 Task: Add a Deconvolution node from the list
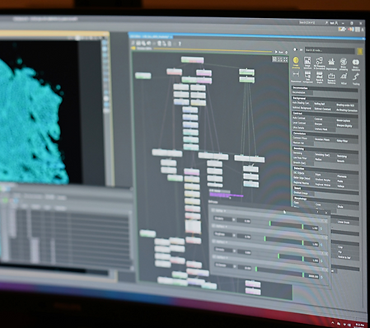pos(299,92)
